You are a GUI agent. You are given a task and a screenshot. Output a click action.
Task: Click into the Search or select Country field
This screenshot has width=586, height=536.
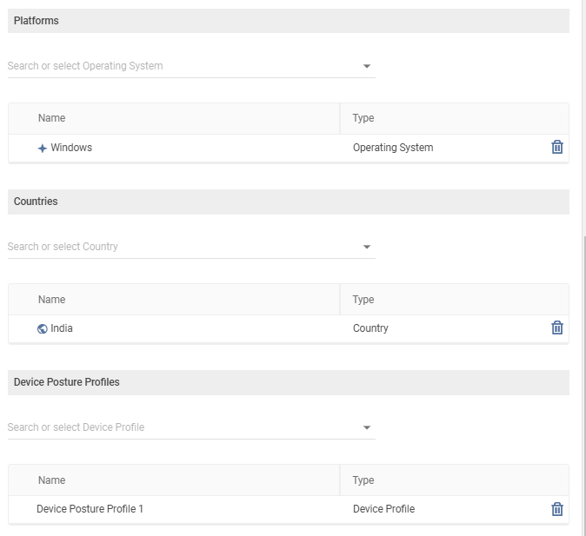point(174,247)
